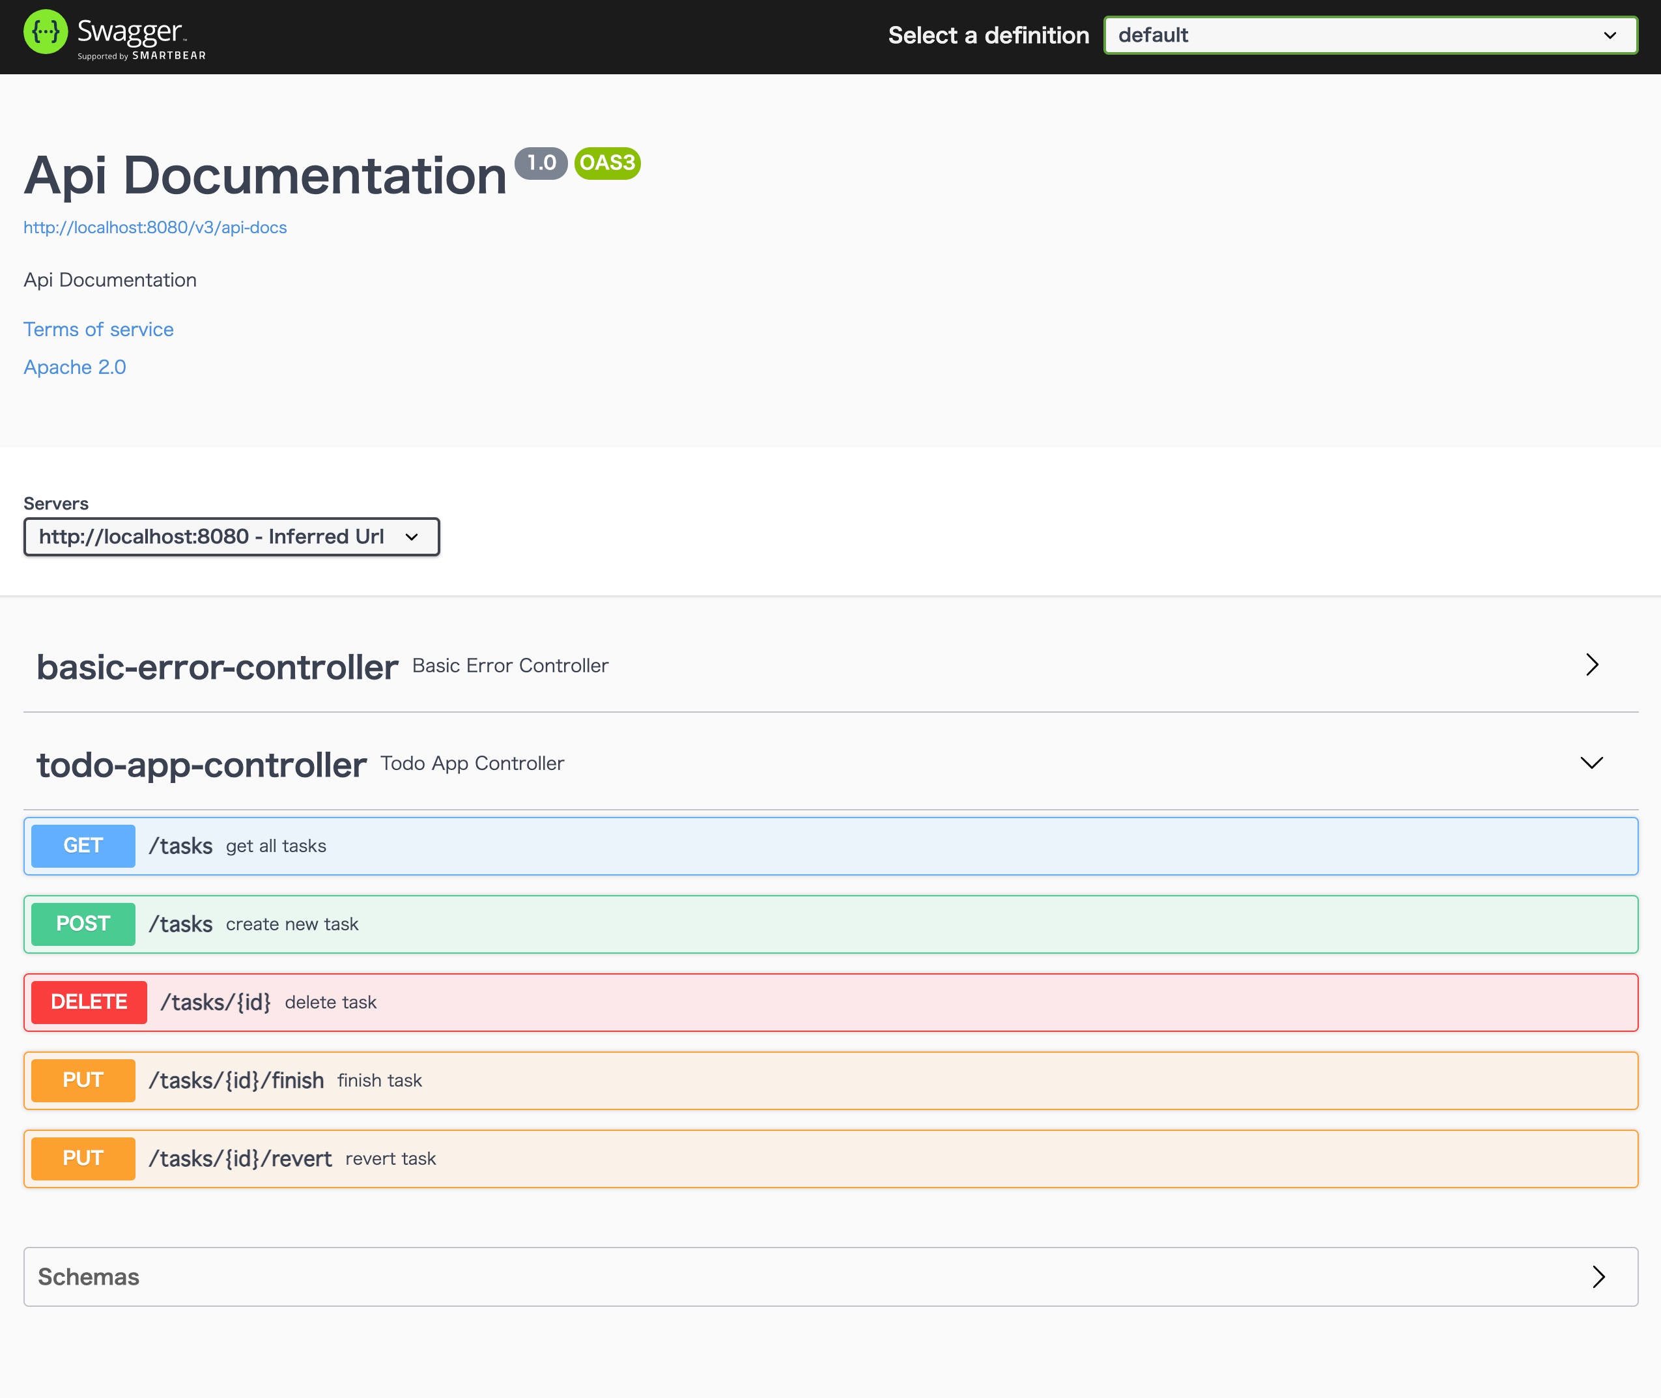Expand POST /tasks create new task
The height and width of the screenshot is (1398, 1661).
pos(830,924)
